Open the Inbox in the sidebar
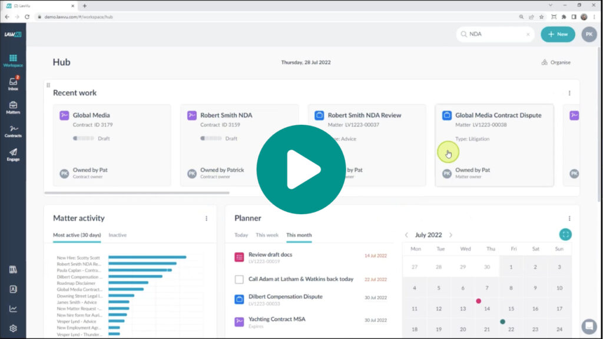Viewport: 603px width, 339px height. (x=13, y=84)
